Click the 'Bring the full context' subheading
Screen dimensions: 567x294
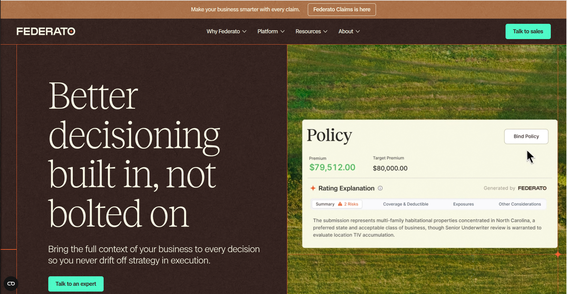tap(154, 255)
